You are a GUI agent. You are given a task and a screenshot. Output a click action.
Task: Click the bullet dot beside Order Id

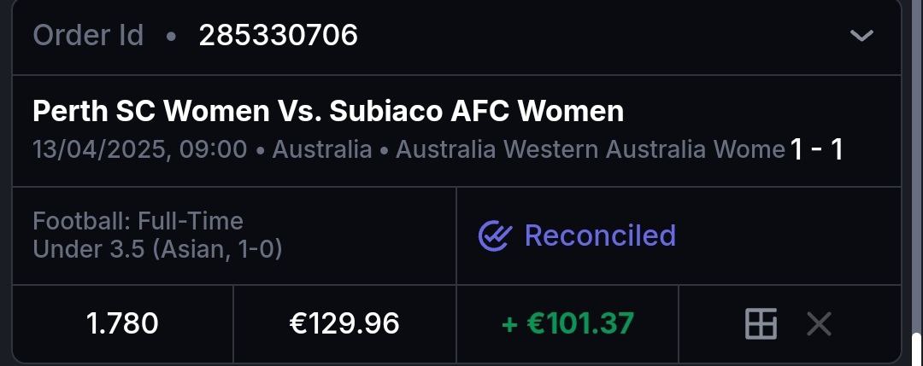coord(171,37)
